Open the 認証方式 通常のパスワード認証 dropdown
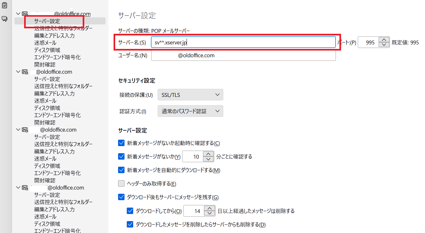The height and width of the screenshot is (233, 425). [190, 111]
